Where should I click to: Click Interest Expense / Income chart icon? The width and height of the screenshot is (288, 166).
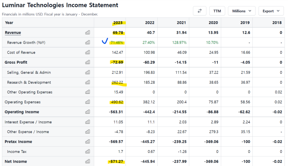[87, 122]
